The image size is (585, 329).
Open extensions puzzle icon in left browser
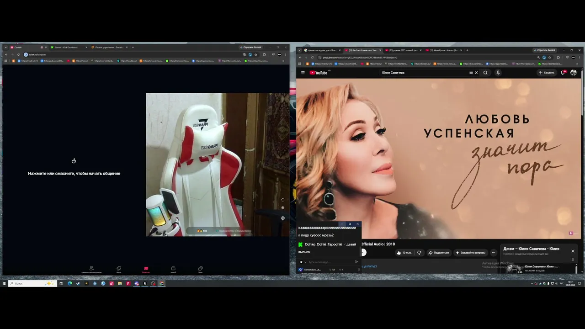click(264, 54)
